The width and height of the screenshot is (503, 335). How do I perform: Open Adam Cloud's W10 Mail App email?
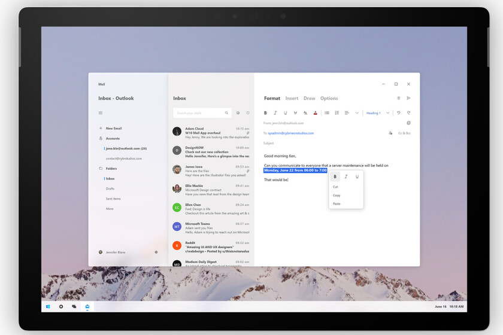211,133
